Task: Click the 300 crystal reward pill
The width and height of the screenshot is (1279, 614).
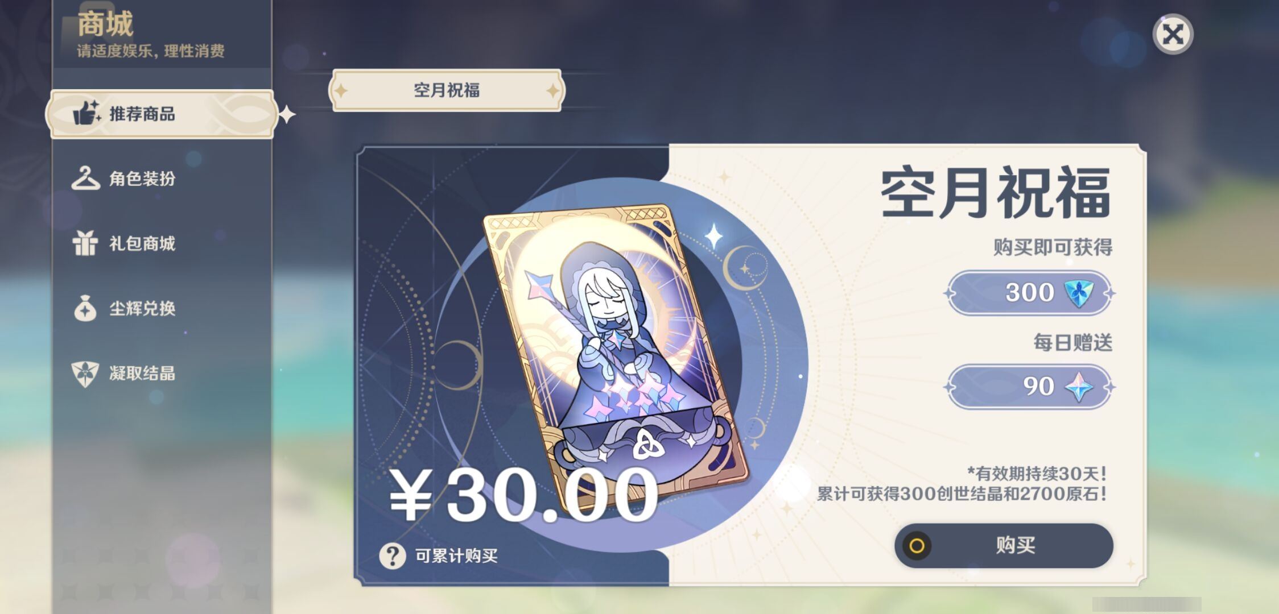Action: point(1030,293)
